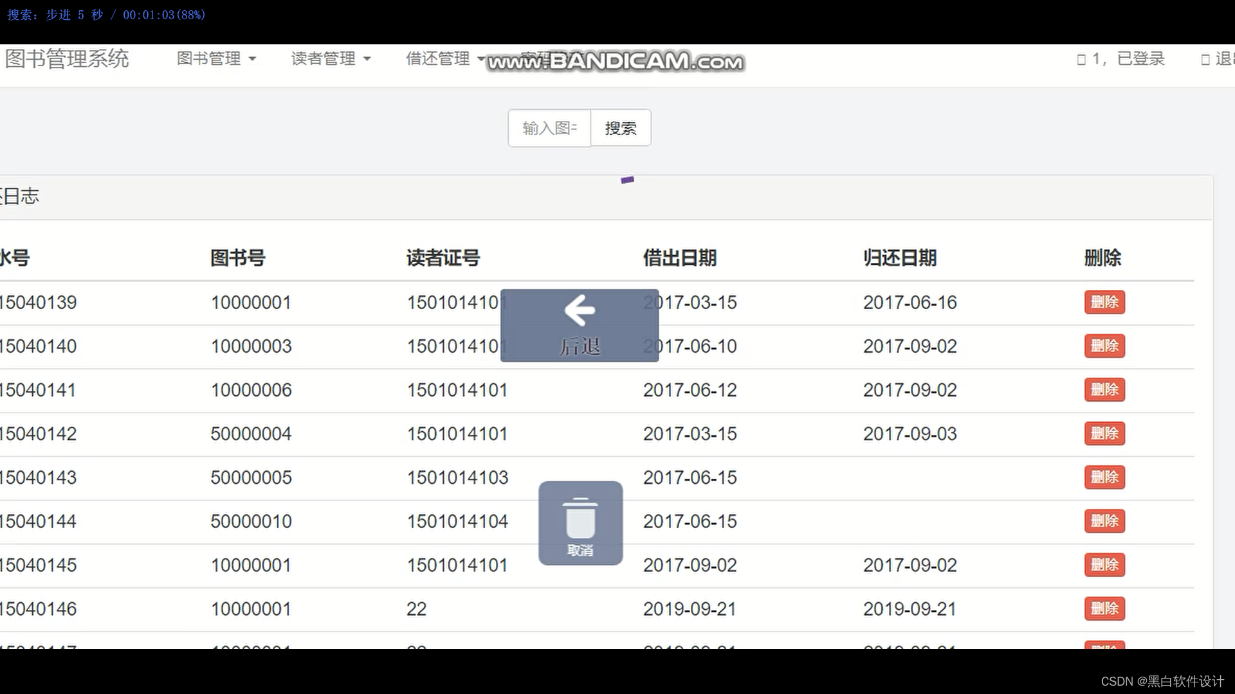Open the 读者管理 dropdown menu
The image size is (1235, 694).
[331, 58]
